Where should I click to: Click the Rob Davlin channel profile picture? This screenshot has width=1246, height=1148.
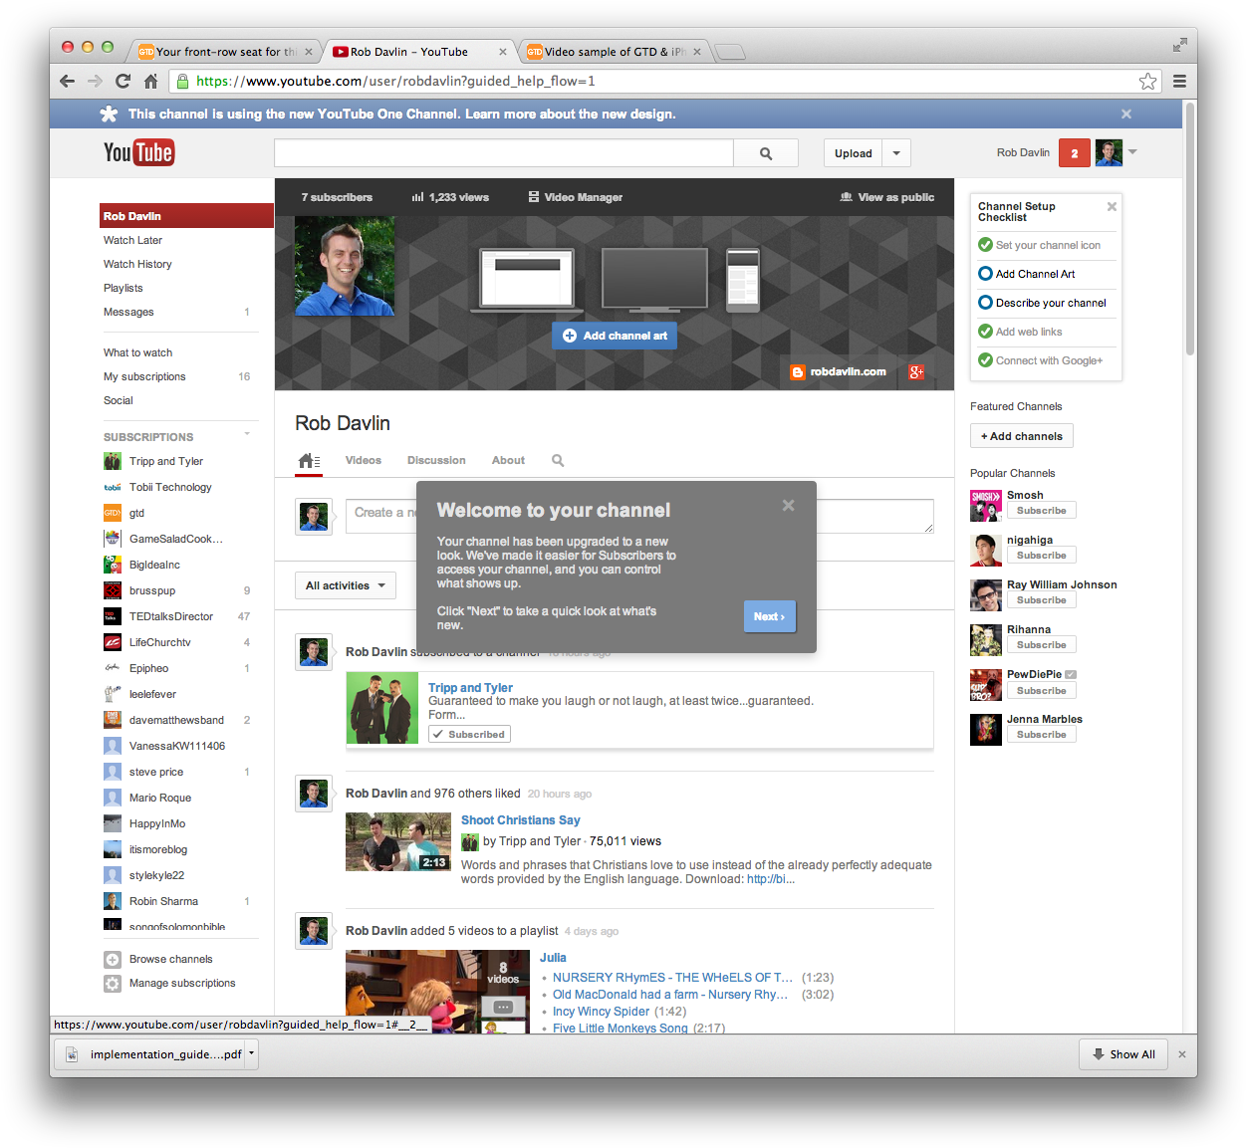[345, 266]
